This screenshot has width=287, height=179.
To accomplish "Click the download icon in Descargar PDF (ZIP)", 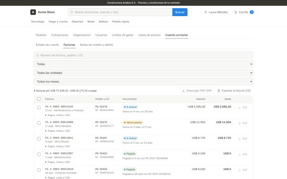I will [x=183, y=90].
